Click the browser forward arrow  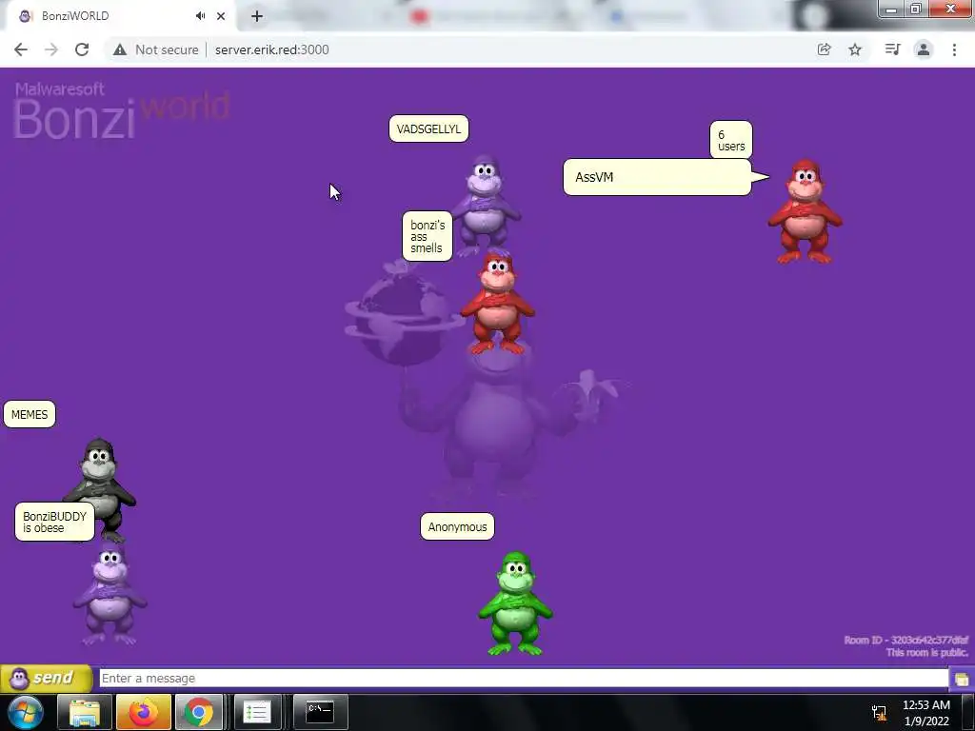51,49
